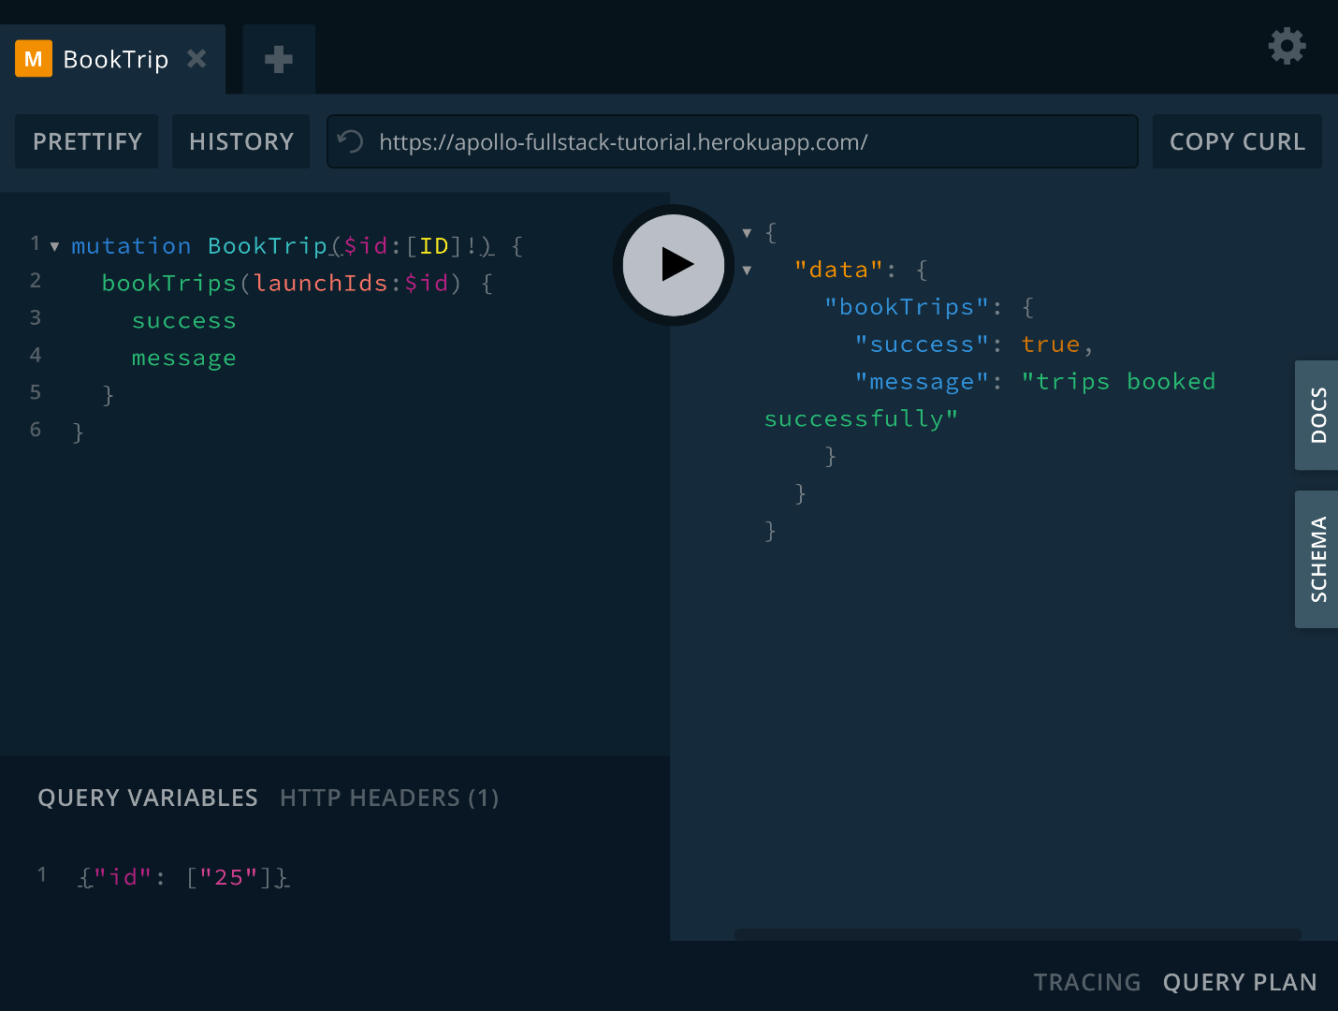Click the 'BookTrip' operation name in the editor
1338x1011 pixels.
click(268, 246)
